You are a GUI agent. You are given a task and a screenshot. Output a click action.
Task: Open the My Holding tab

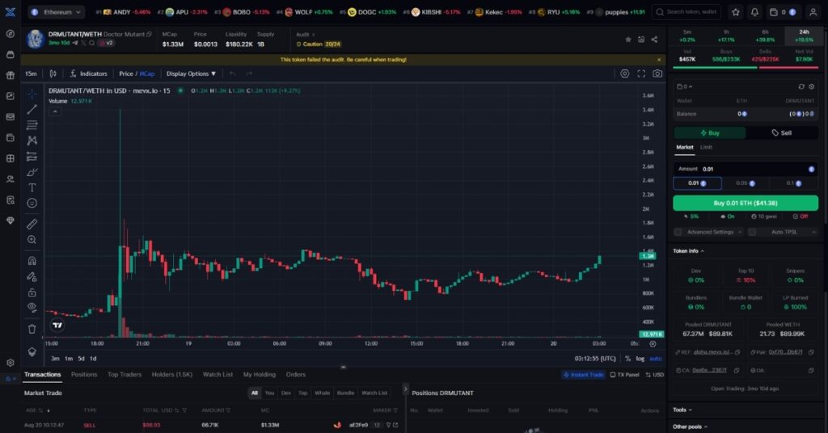260,375
